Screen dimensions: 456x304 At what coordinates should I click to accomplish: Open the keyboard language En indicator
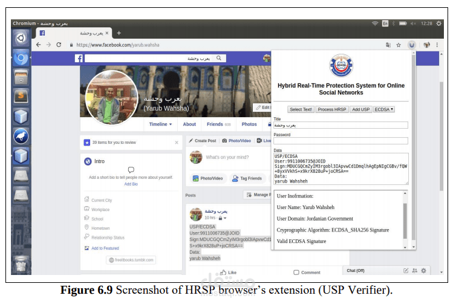385,24
